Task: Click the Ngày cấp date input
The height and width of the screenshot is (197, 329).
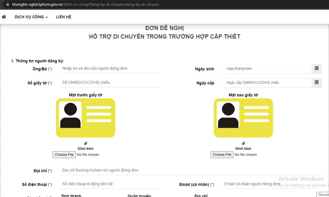Action: point(267,83)
